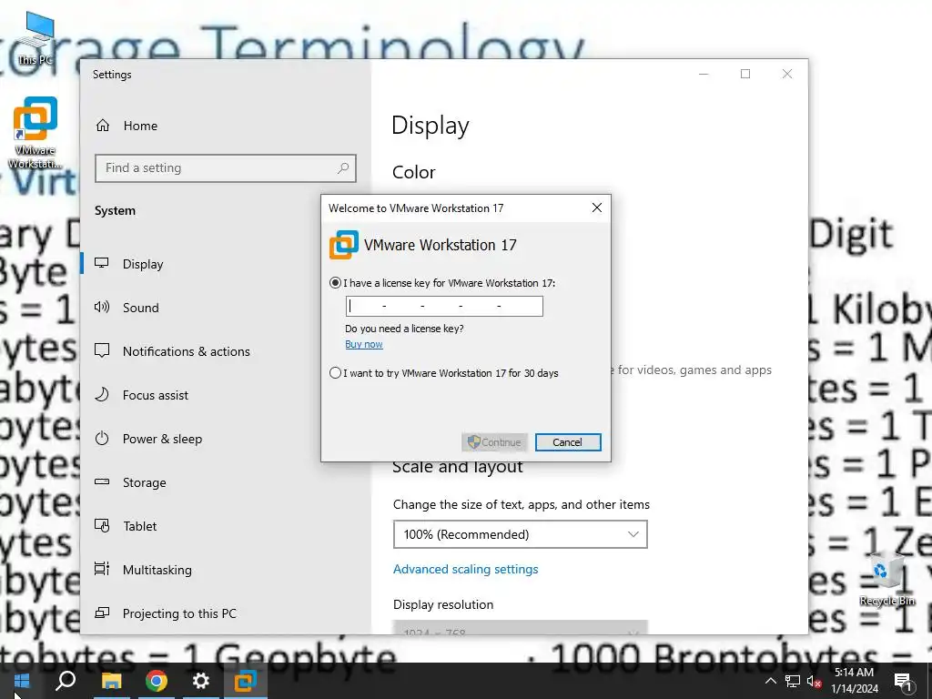Minimize the Settings window
Screen dimensions: 932x699
pos(704,74)
